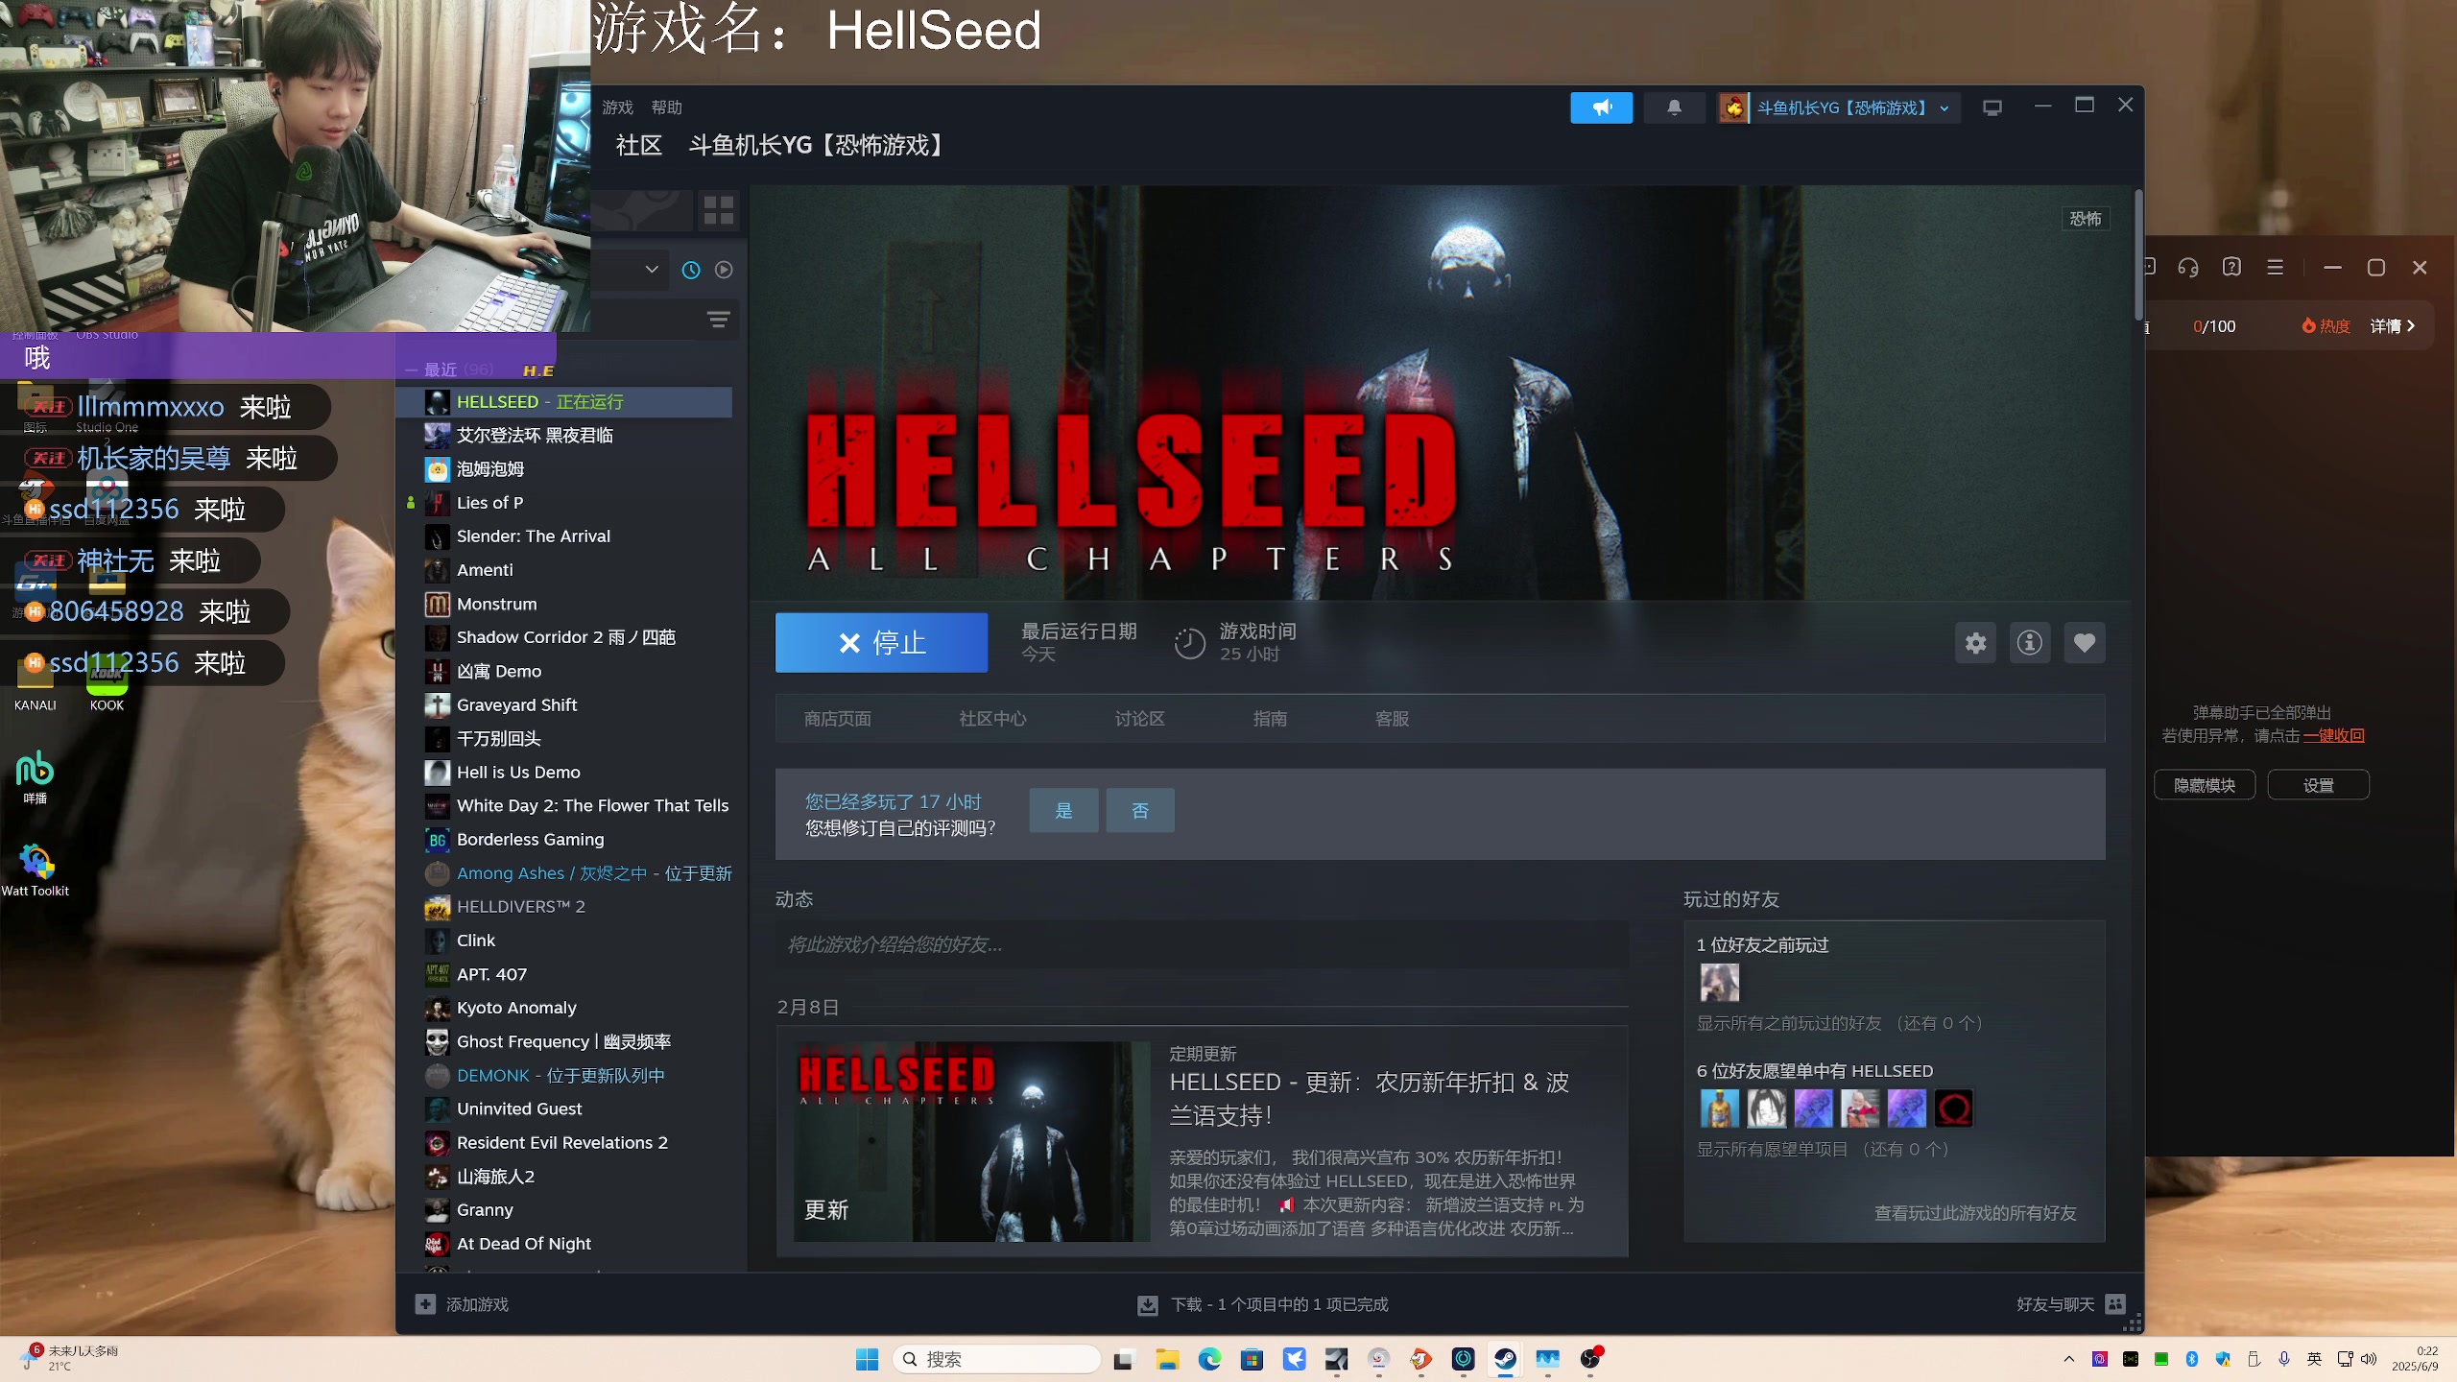Select Slender: The Arrival in library
The width and height of the screenshot is (2457, 1382).
(x=533, y=536)
